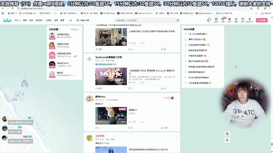Like the My Love post with 33 likes
The image size is (273, 153).
163,88
